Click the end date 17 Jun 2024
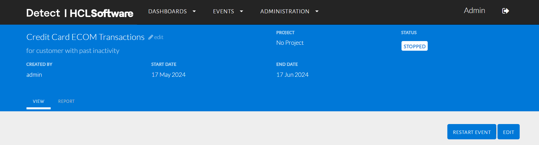 coord(292,75)
